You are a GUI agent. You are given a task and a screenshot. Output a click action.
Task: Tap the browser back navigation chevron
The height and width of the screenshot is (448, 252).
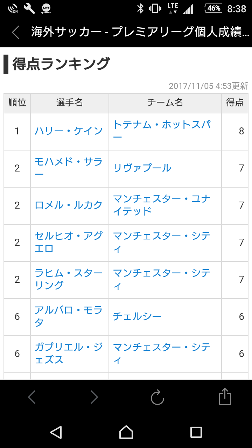(x=32, y=397)
